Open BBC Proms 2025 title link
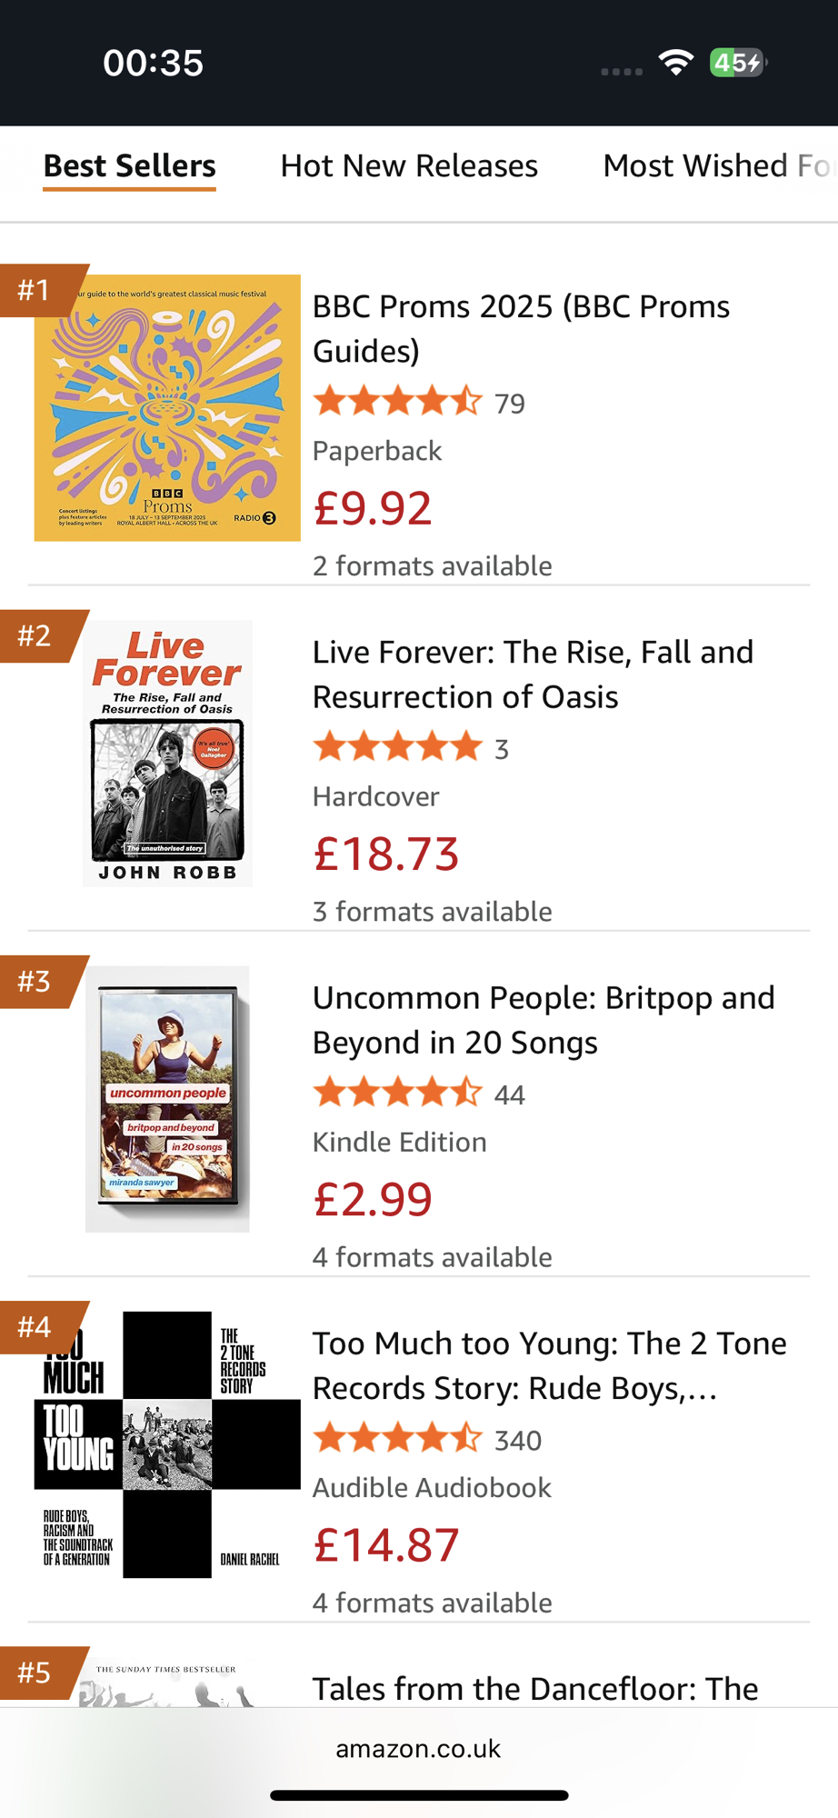The image size is (838, 1818). (x=521, y=328)
